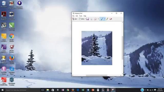Screen dimensions: 164x92
Task: Open Excel from the taskbar
Action: click(x=83, y=90)
